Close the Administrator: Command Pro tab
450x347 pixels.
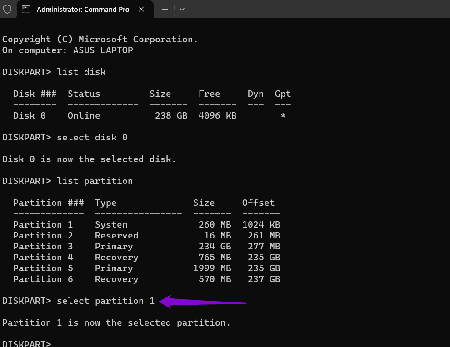tap(141, 9)
